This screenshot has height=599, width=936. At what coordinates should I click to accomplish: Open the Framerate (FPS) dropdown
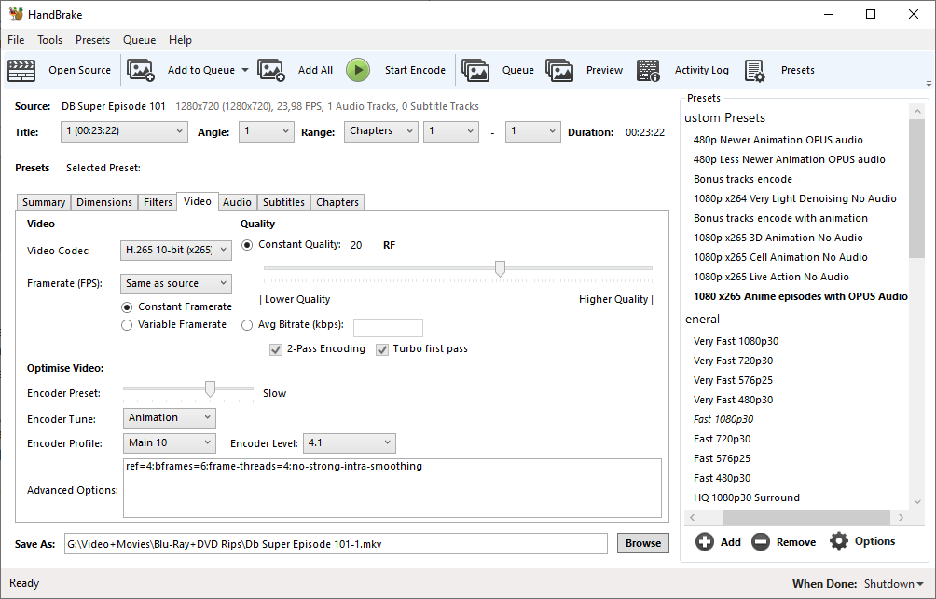click(176, 284)
